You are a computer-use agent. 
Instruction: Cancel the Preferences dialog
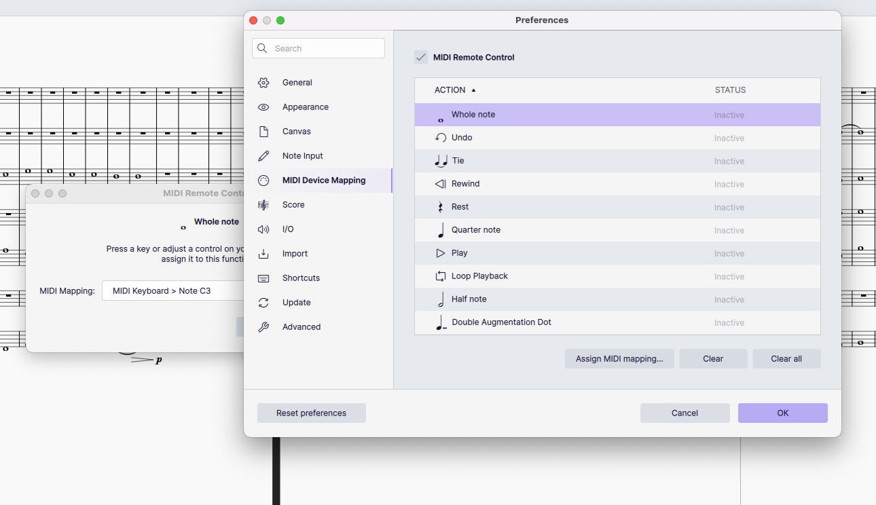coord(685,413)
